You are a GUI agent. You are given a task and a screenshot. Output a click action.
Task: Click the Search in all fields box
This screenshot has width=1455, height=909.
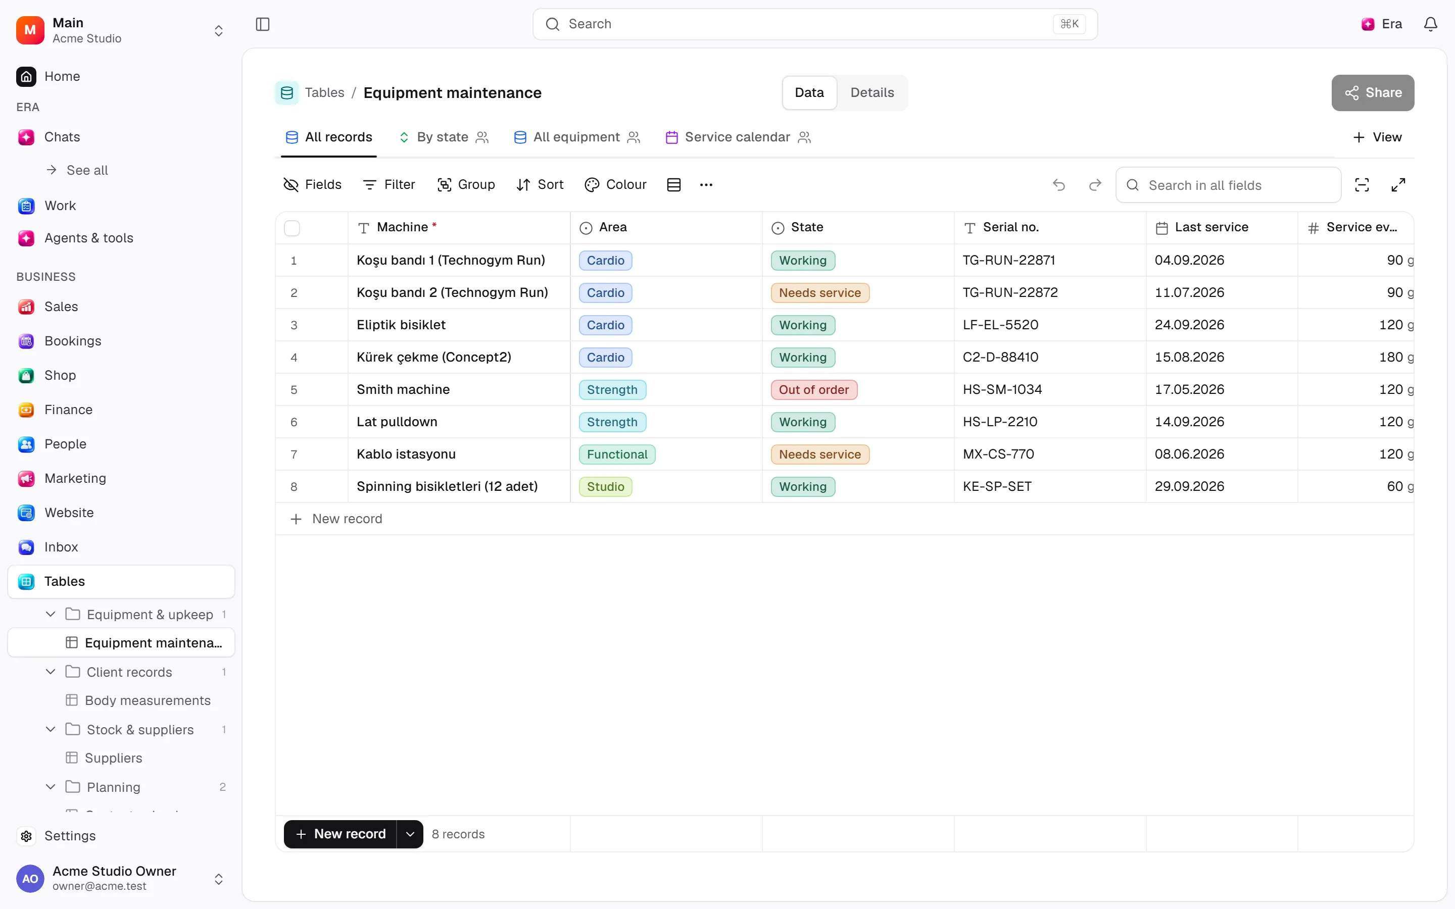(x=1228, y=185)
